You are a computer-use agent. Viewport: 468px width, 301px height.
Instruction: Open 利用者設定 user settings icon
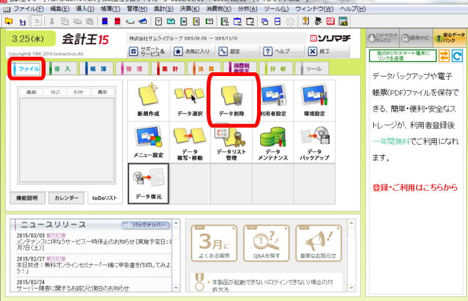[x=273, y=100]
